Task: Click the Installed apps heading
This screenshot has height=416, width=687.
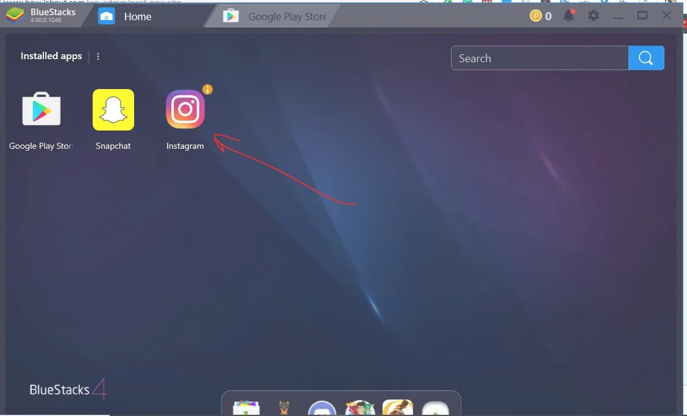Action: pyautogui.click(x=51, y=56)
